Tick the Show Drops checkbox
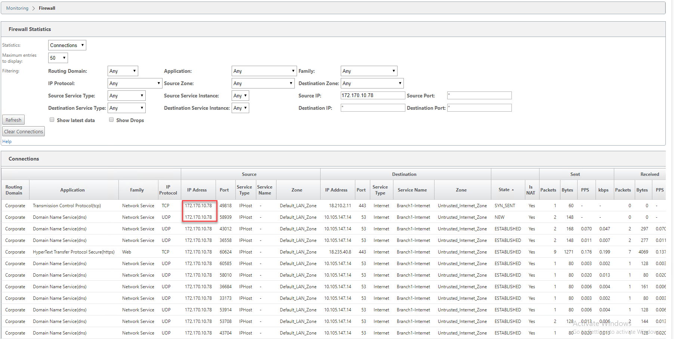 111,119
